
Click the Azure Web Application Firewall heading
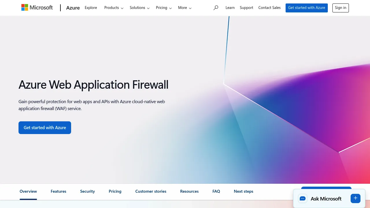click(93, 85)
